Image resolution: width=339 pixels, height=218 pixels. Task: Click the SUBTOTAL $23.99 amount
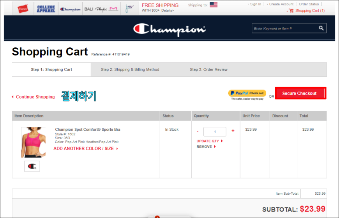click(313, 209)
